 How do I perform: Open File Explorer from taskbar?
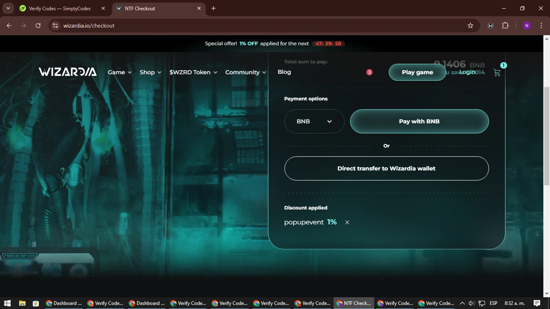tap(22, 303)
